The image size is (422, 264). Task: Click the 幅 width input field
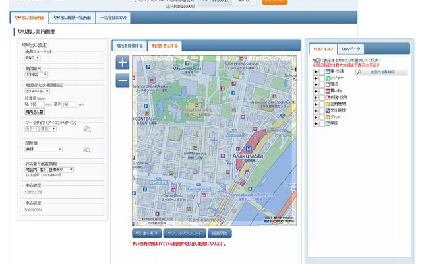coord(37,104)
